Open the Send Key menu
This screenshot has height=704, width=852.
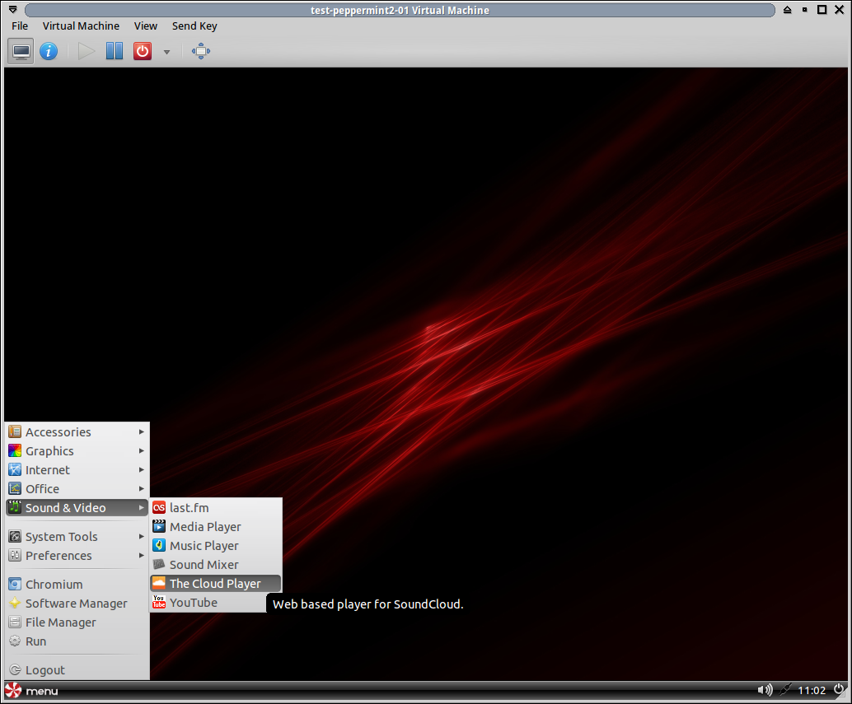[x=194, y=26]
